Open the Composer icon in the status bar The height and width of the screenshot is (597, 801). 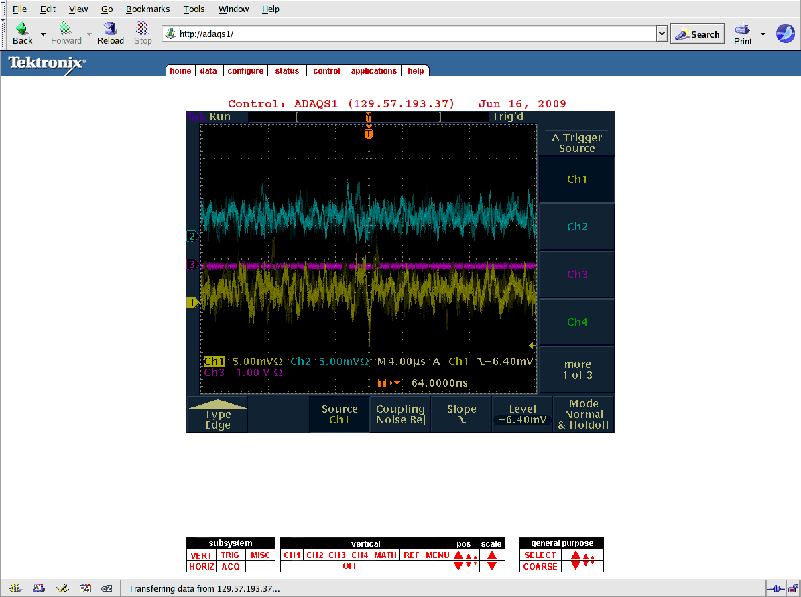coord(62,588)
